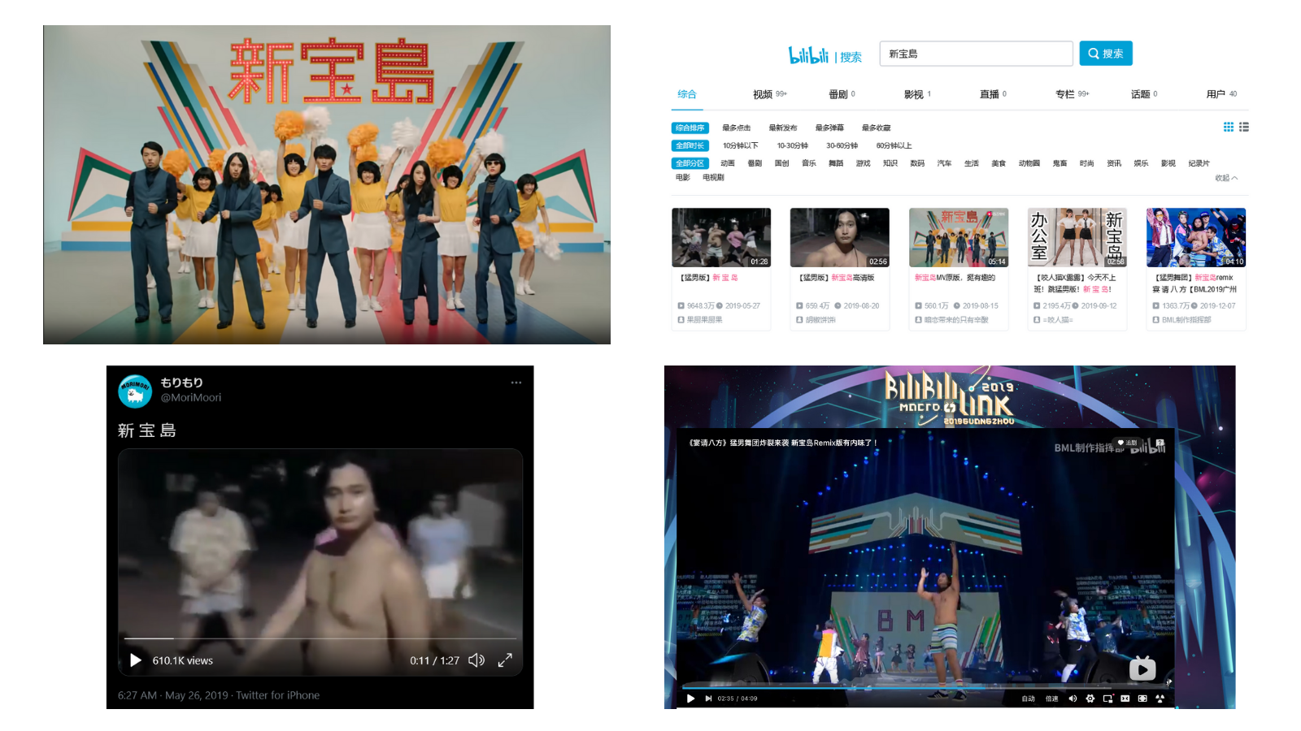The width and height of the screenshot is (1301, 731).
Task: Filter by the 音乐 category
Action: (808, 163)
